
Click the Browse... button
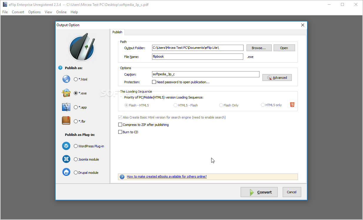[259, 48]
